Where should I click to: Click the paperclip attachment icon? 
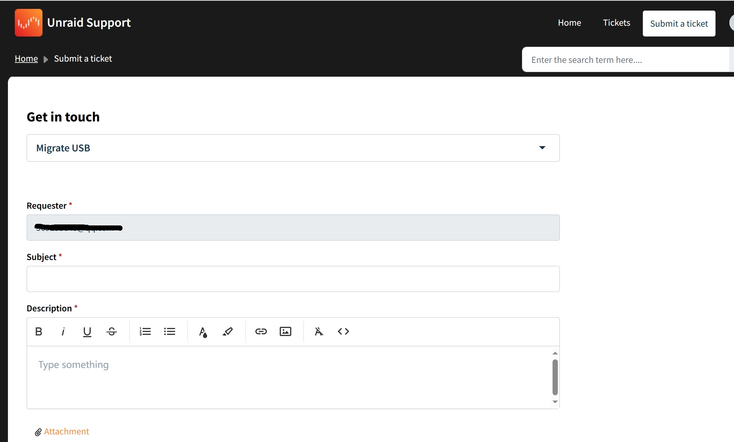(38, 432)
